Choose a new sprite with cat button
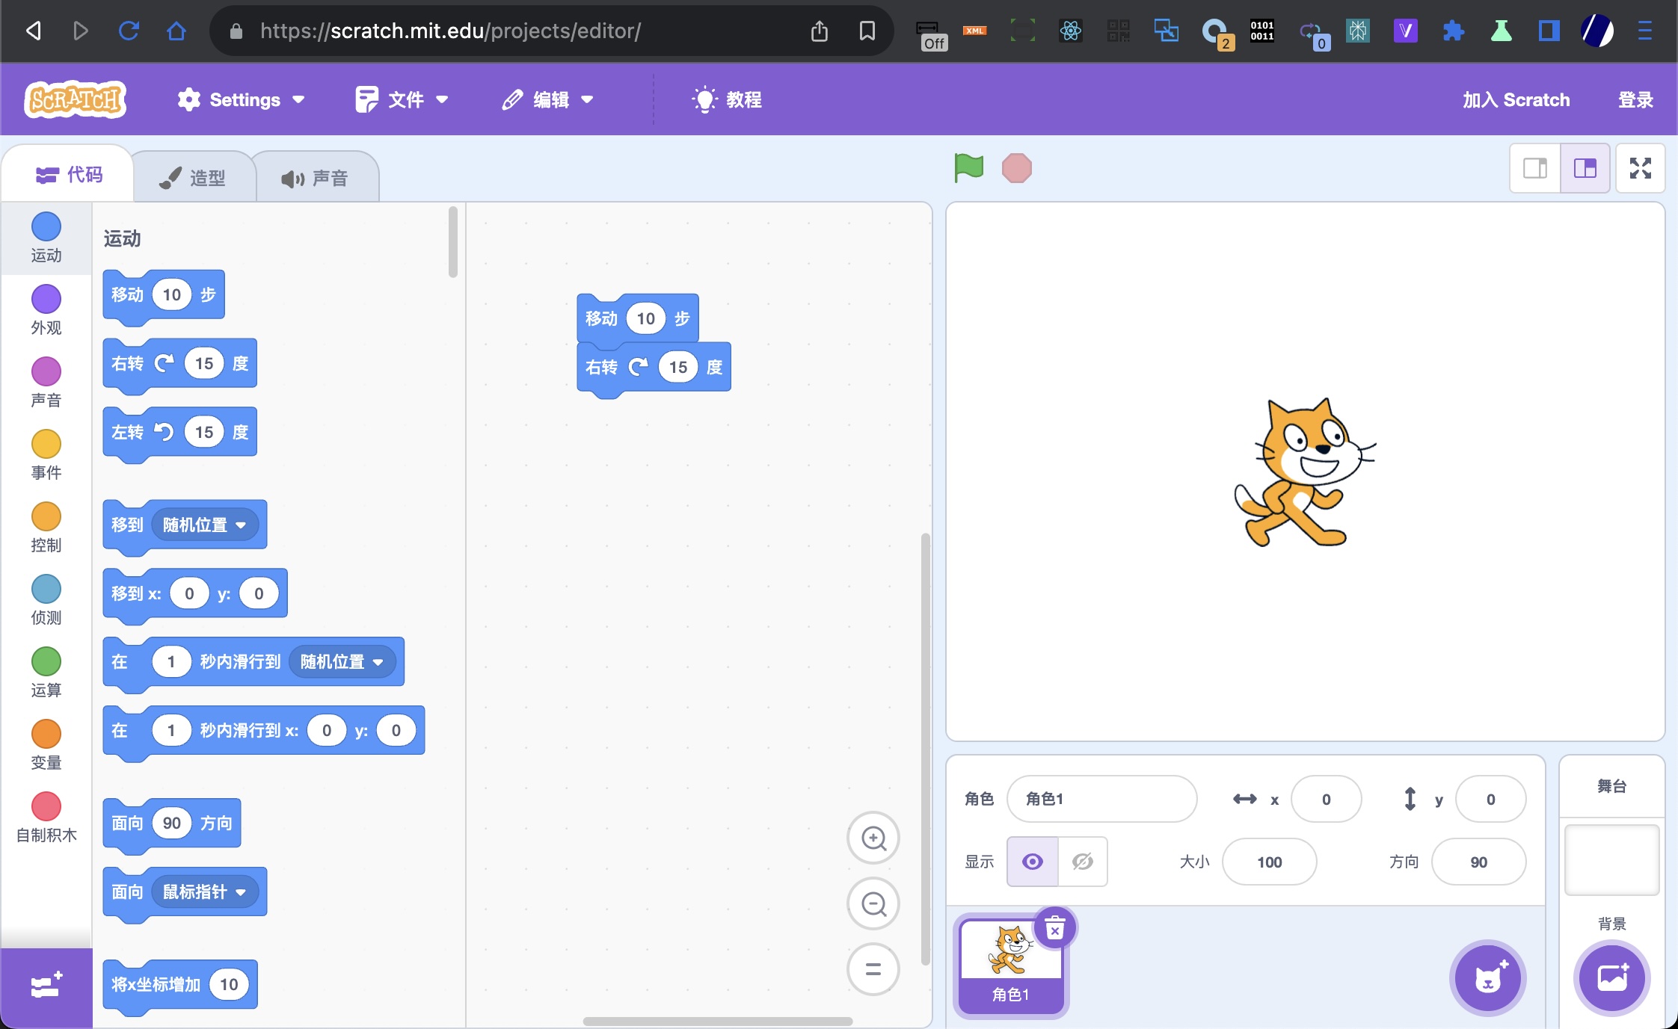 click(x=1488, y=978)
